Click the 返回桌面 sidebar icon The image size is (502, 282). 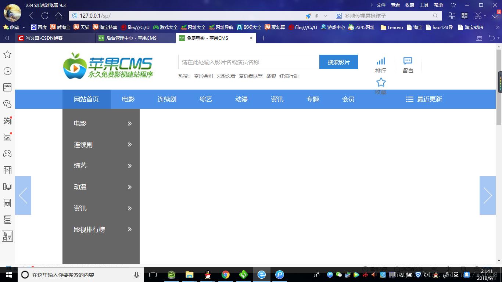click(x=7, y=236)
